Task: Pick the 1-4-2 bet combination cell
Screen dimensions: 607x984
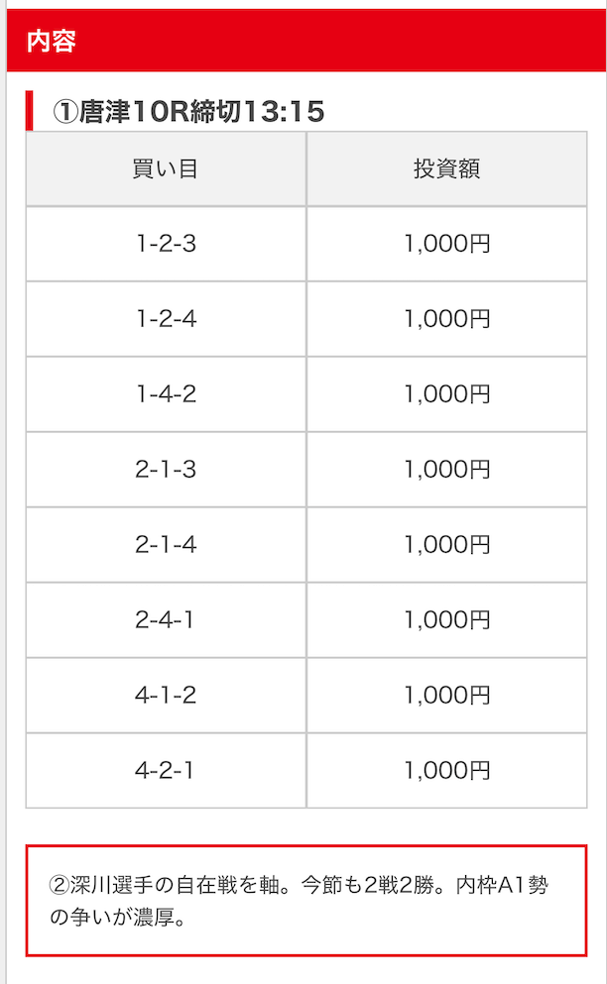Action: coord(166,394)
